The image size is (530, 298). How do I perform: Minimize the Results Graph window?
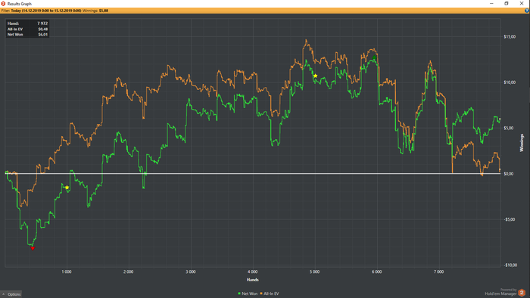pos(491,3)
